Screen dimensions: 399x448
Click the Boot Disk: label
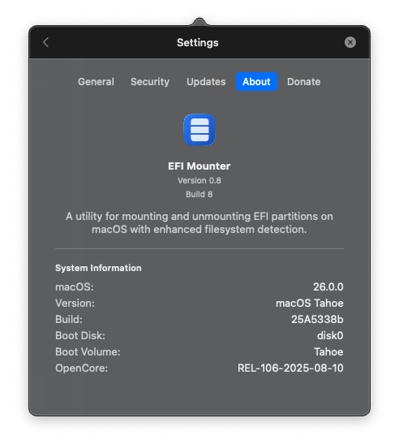pos(80,336)
